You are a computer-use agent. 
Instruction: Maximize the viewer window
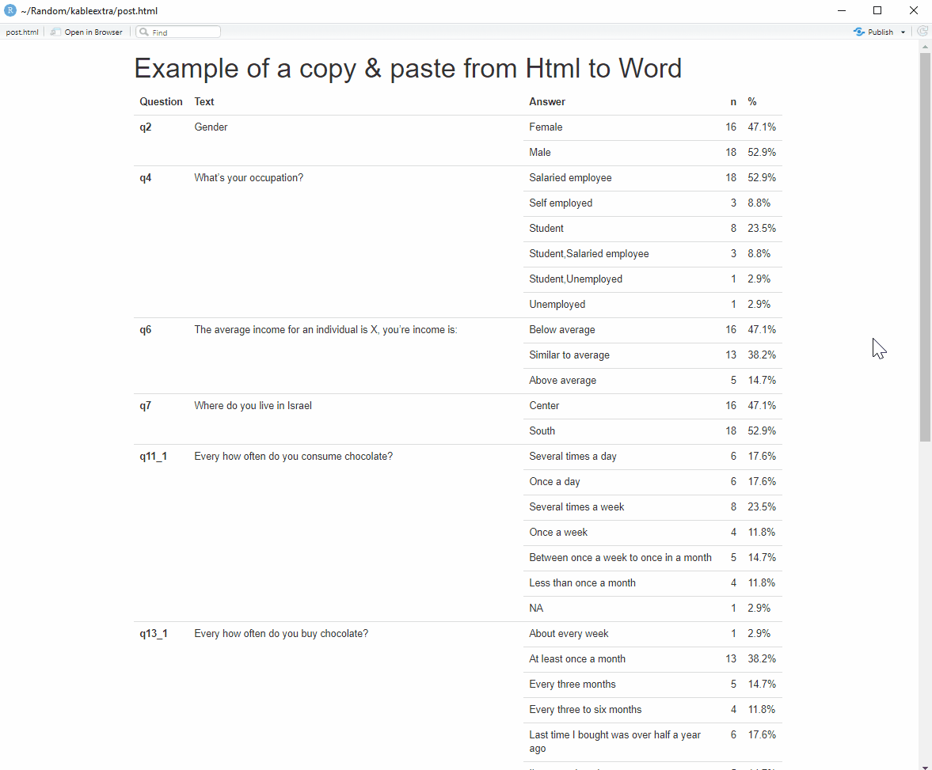coord(877,10)
